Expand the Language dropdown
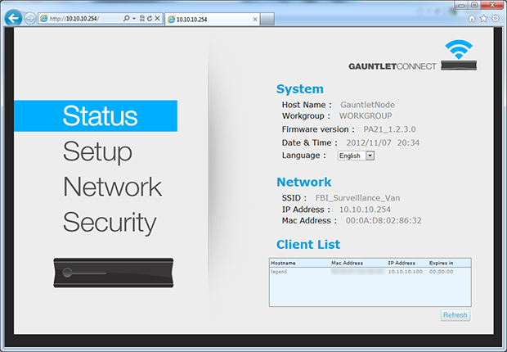 click(370, 156)
